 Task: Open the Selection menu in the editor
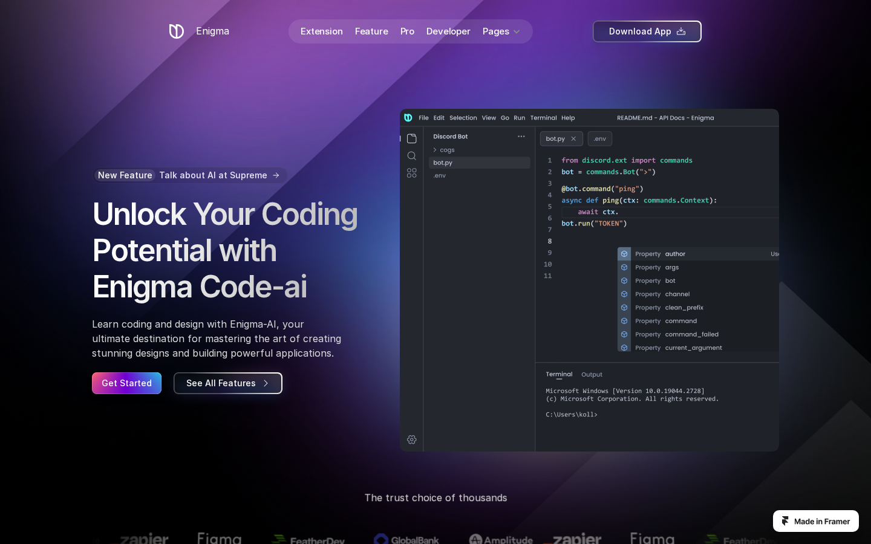tap(463, 118)
